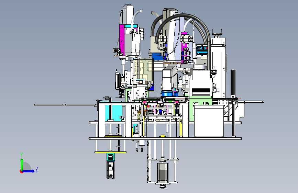Image resolution: width=298 pixels, height=193 pixels.
Task: Select the large white box enclosure
Action: pyautogui.click(x=209, y=121)
